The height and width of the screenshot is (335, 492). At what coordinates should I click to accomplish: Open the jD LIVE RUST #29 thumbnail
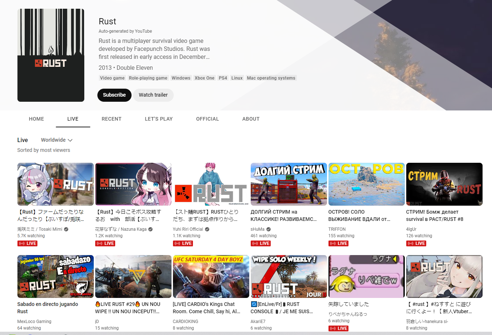133,277
